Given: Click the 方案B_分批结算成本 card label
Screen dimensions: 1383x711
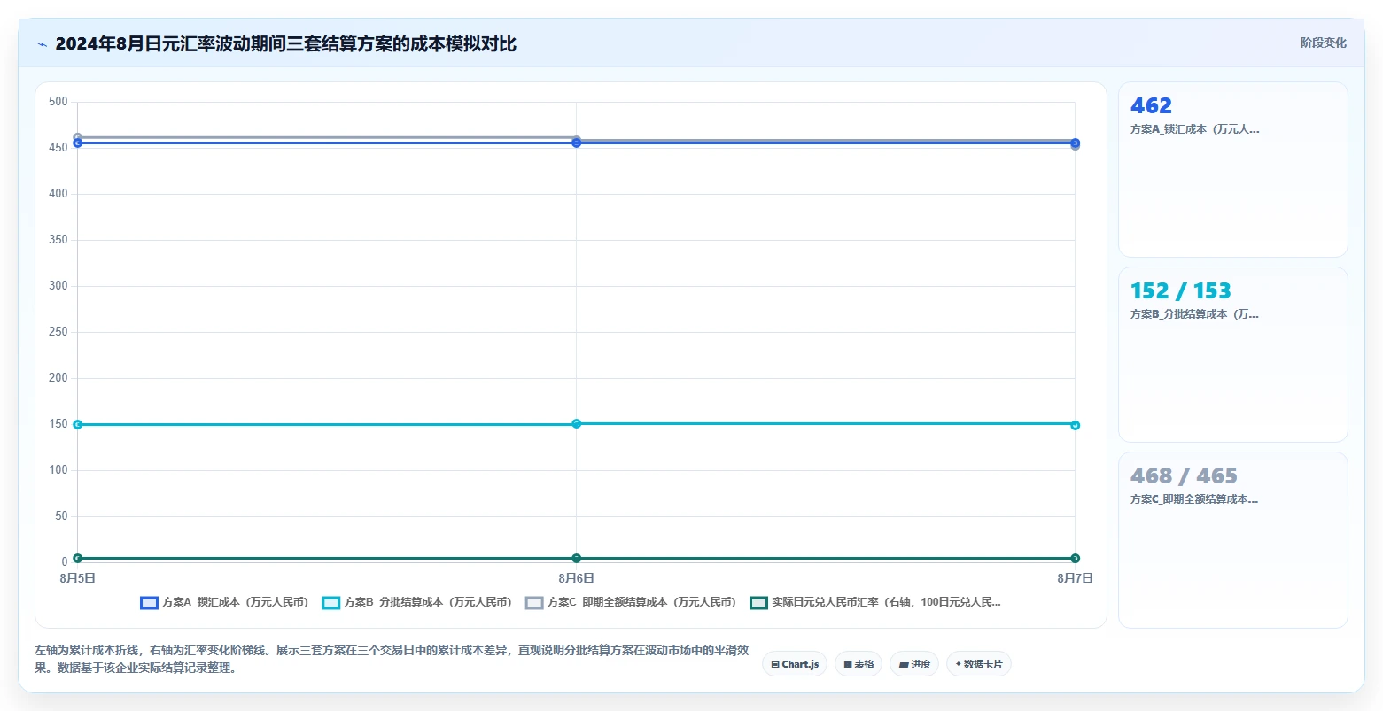Looking at the screenshot, I should tap(1194, 314).
